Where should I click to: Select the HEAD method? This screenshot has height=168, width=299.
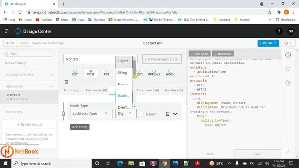170,73
